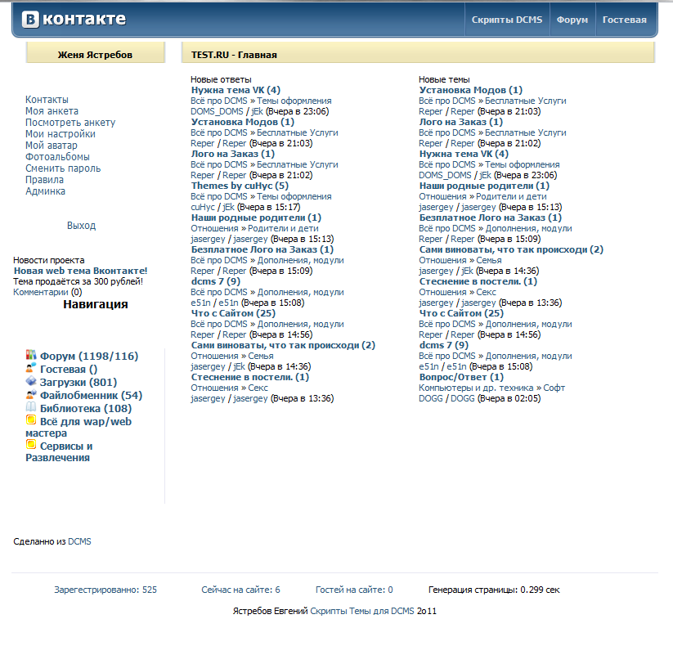Open Что с Сайтом (25) in Новые темы
Screen dimensions: 673x646
click(461, 313)
